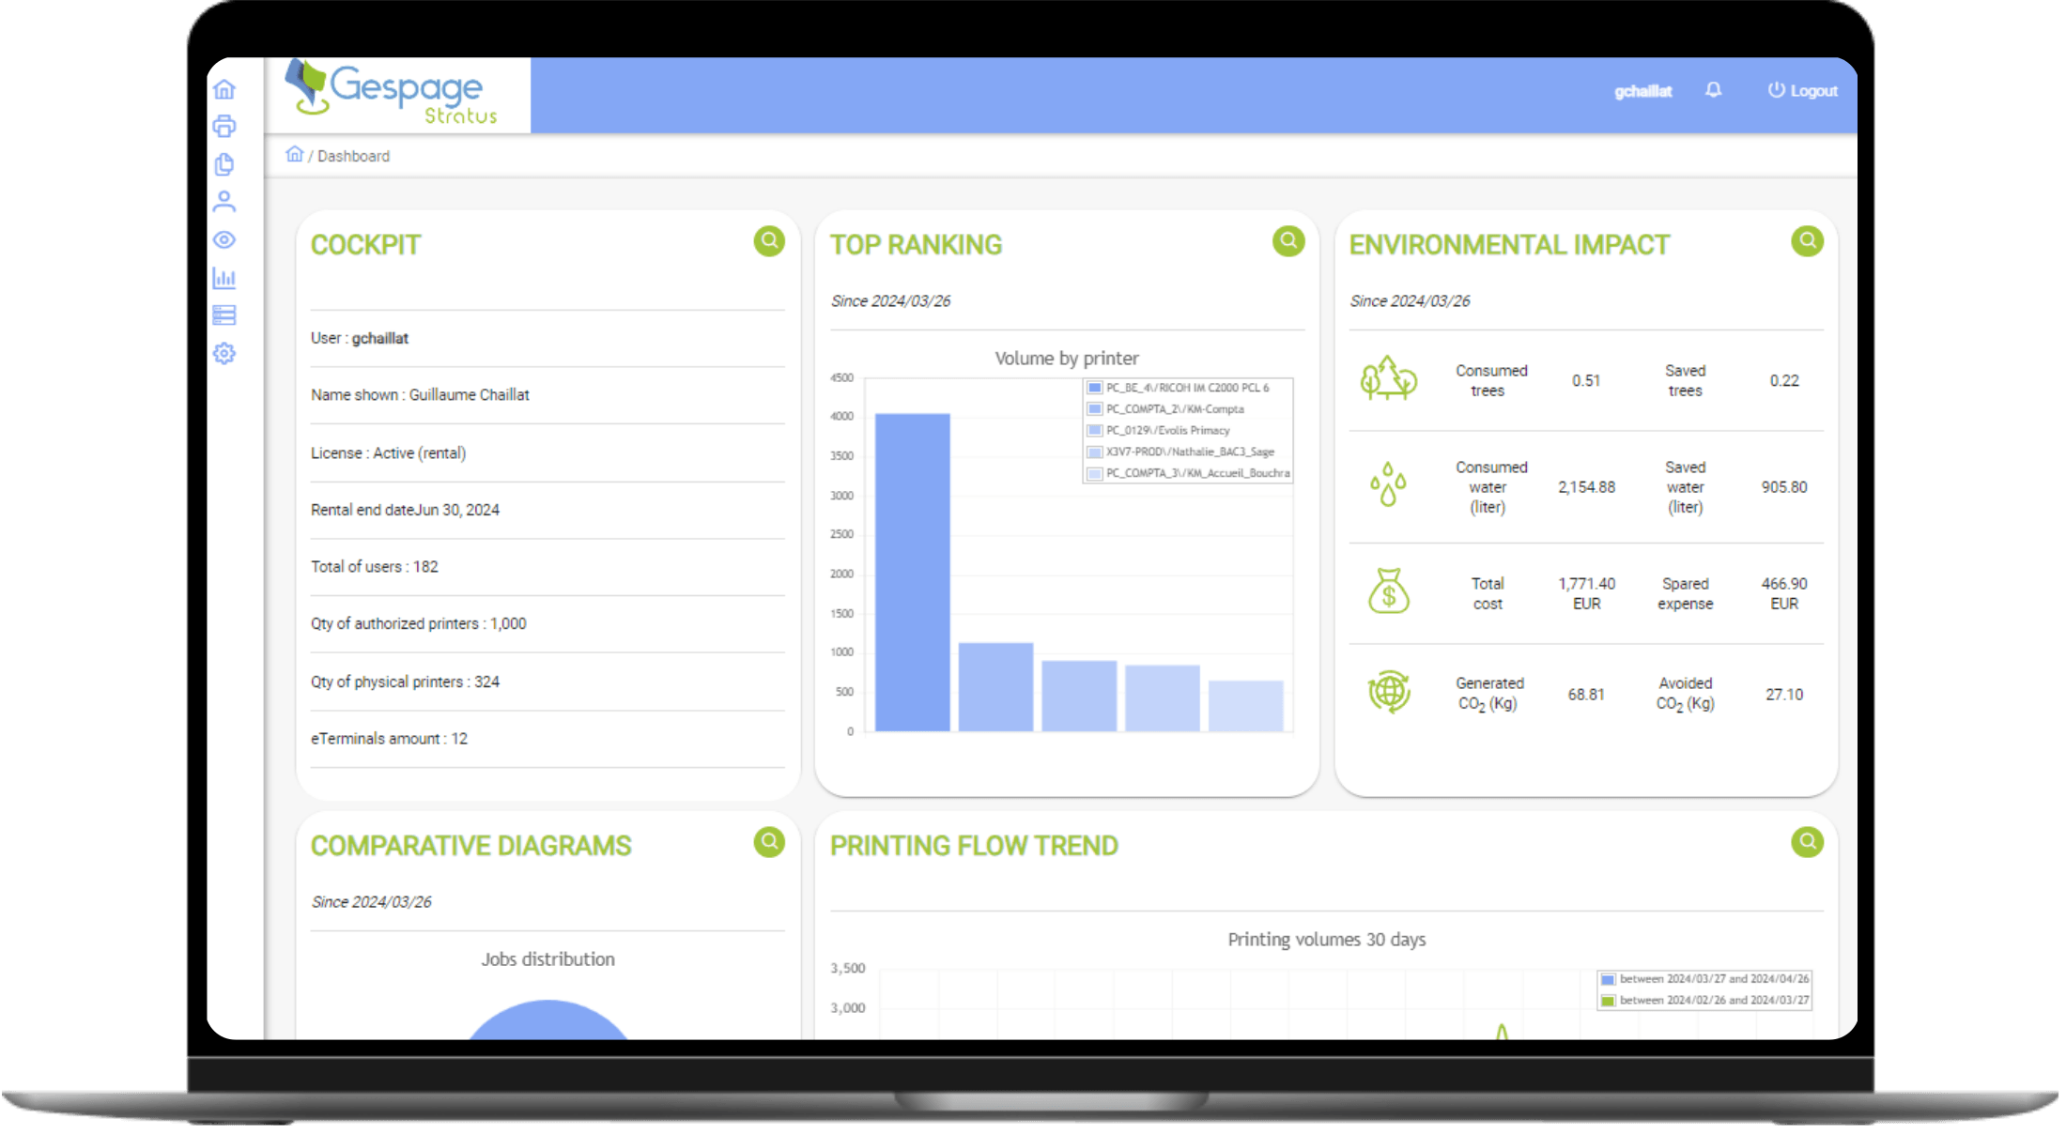The height and width of the screenshot is (1134, 2066).
Task: Click the tallest bar in Volume by printer
Action: 912,573
